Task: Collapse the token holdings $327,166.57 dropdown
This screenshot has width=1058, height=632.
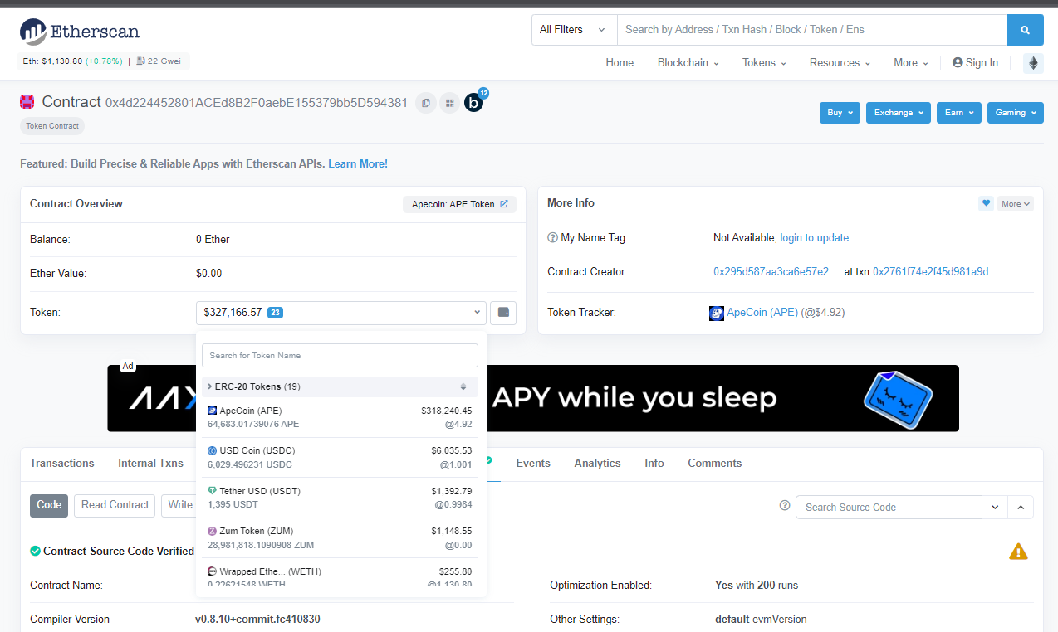Action: (x=340, y=313)
